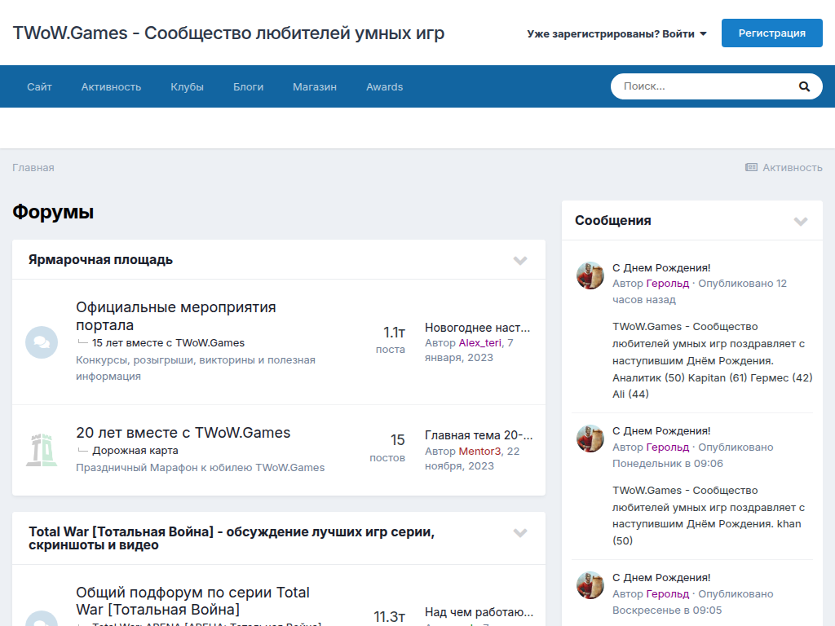Image resolution: width=835 pixels, height=626 pixels.
Task: Go to Клубы in navigation bar
Action: 187,86
